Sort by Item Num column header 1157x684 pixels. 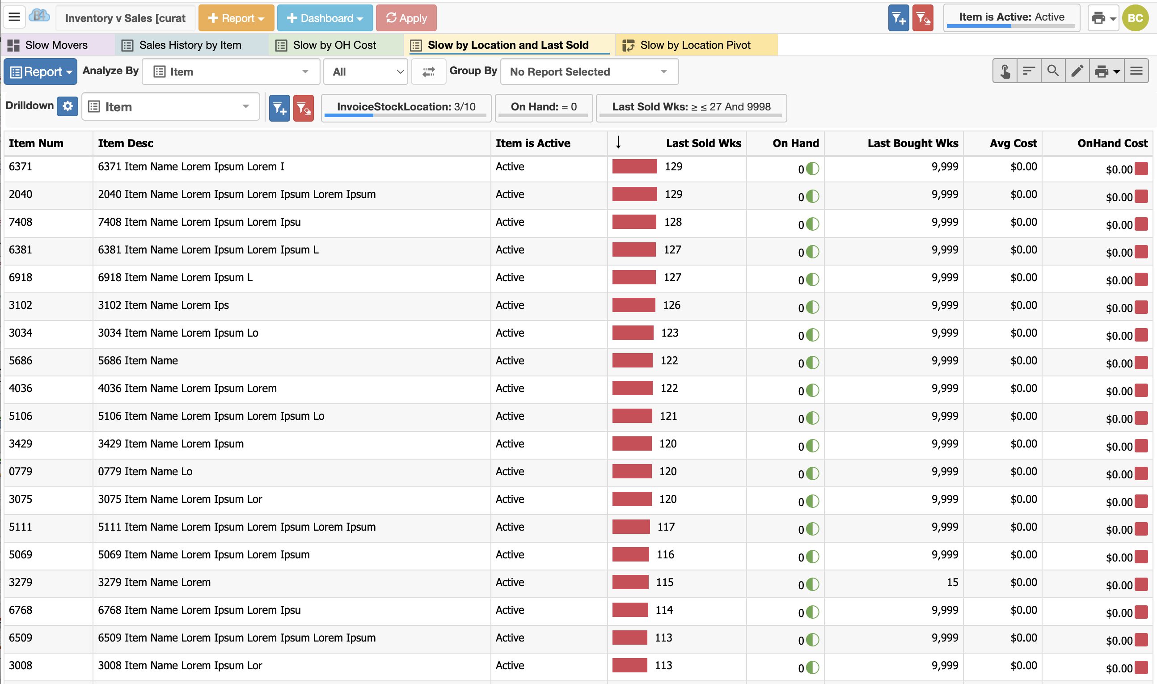point(48,143)
